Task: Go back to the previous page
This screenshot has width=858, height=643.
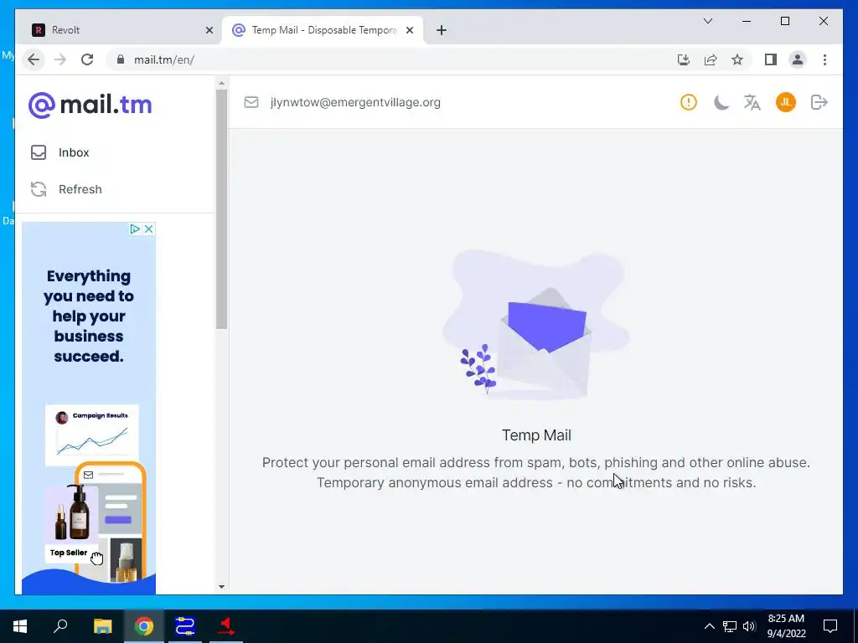Action: coord(34,59)
